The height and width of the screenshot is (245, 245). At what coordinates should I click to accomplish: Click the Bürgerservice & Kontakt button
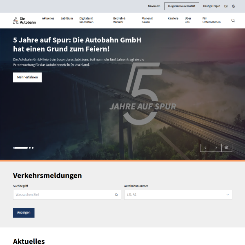point(182,6)
